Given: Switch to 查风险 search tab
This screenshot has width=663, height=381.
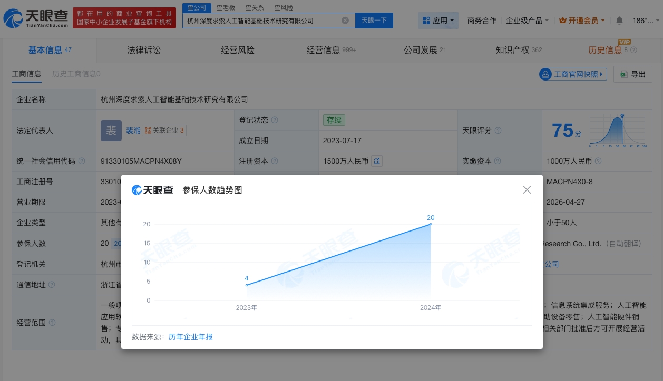Looking at the screenshot, I should [x=284, y=7].
